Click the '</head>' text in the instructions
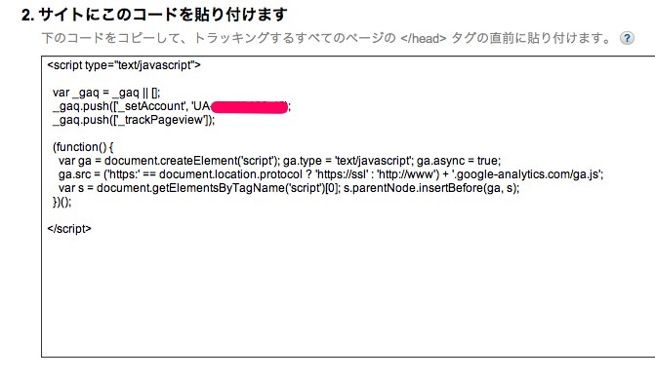 coord(423,38)
